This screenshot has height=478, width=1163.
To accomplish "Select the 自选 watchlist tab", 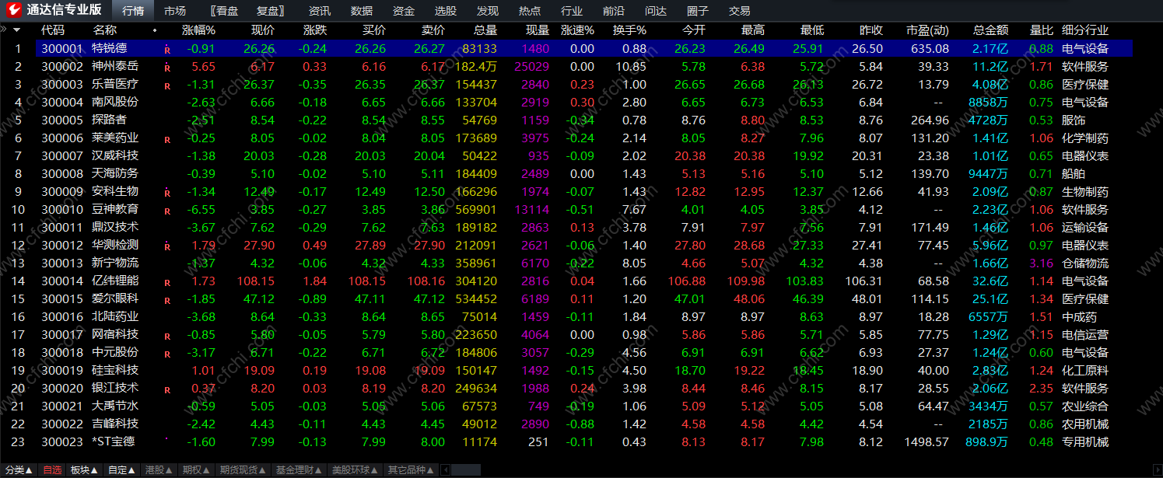I will [x=52, y=469].
